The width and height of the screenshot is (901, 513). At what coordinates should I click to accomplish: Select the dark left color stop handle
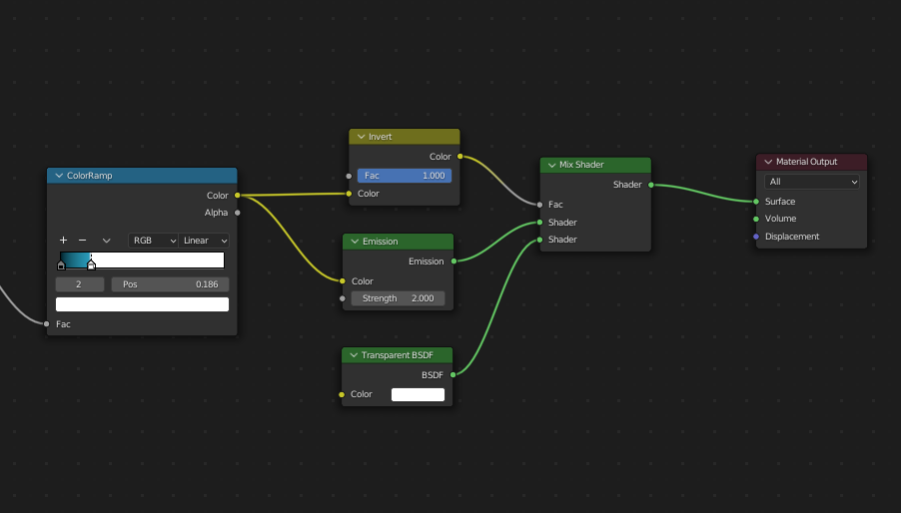pos(61,264)
